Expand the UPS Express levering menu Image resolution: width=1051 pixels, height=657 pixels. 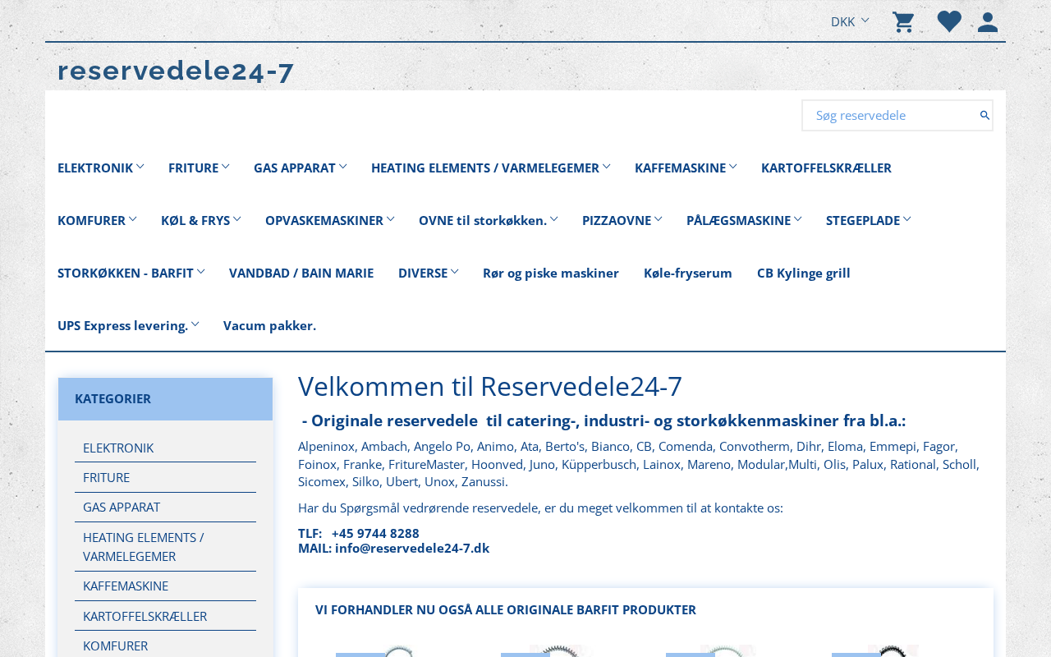coord(128,325)
